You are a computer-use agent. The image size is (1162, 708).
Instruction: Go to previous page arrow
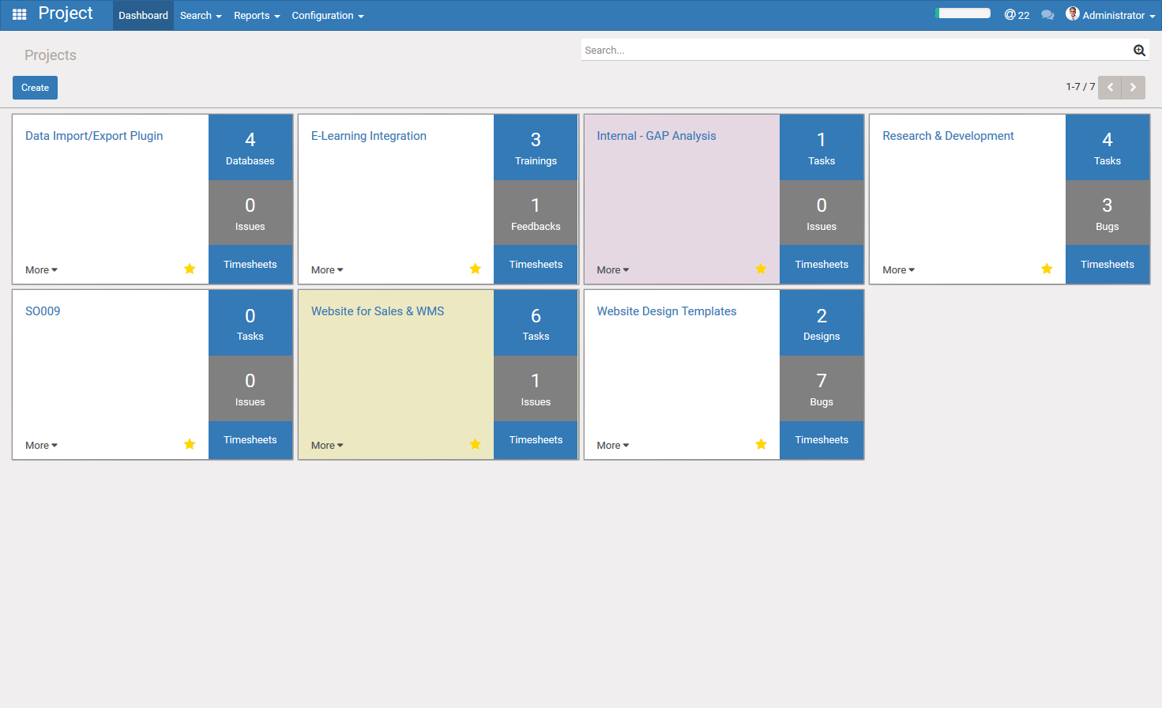pyautogui.click(x=1110, y=88)
